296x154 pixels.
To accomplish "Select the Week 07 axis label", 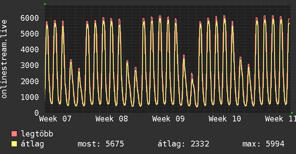I will point(55,119).
